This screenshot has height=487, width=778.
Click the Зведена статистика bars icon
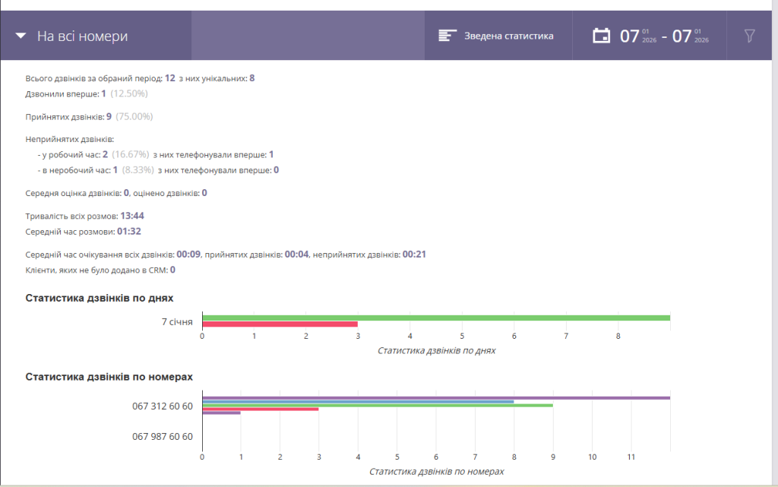pos(447,36)
